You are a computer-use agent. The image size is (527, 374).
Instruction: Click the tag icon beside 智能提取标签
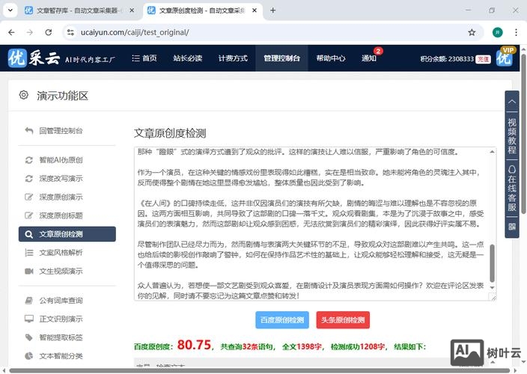point(29,337)
